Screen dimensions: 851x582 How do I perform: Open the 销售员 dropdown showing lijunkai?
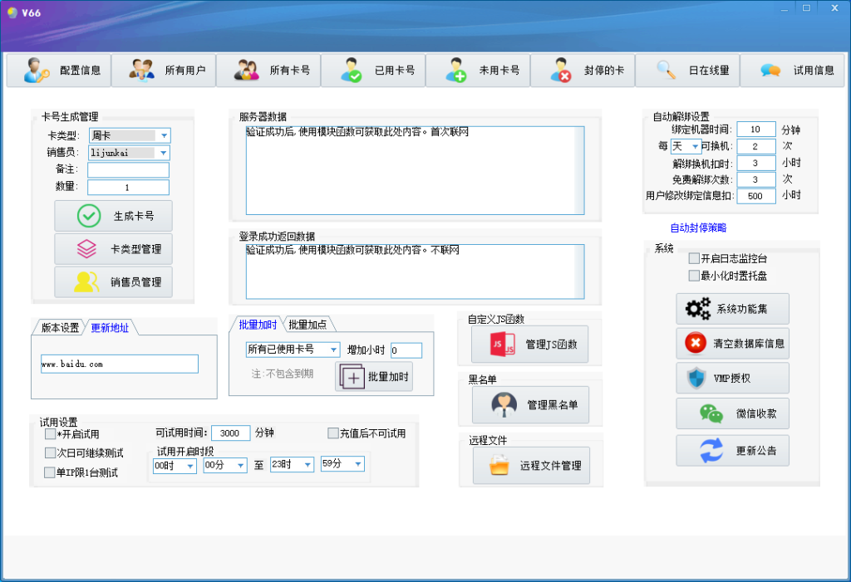pos(164,153)
